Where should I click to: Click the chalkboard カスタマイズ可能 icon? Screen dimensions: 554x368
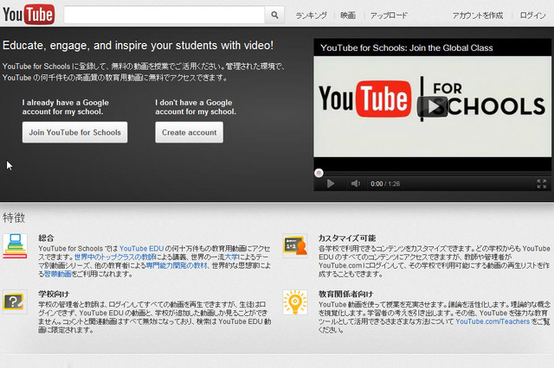click(x=294, y=245)
